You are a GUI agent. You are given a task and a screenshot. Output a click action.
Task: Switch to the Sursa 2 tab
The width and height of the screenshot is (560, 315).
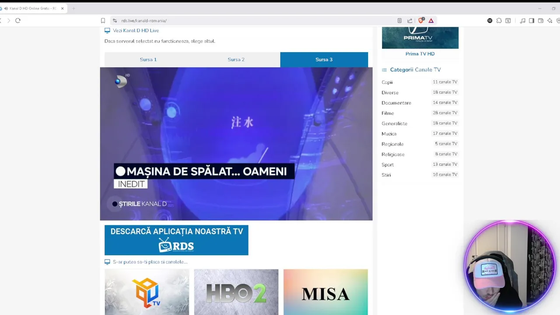(236, 59)
